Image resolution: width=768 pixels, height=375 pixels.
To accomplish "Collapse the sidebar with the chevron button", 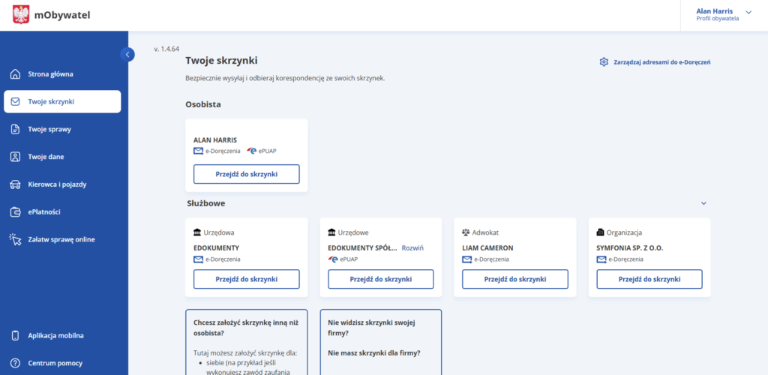I will (127, 54).
